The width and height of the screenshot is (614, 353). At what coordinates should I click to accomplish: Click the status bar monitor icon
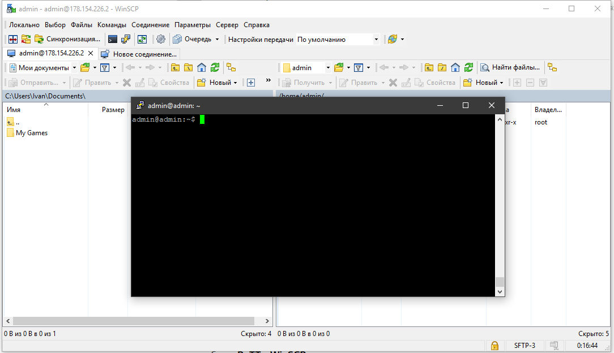554,346
